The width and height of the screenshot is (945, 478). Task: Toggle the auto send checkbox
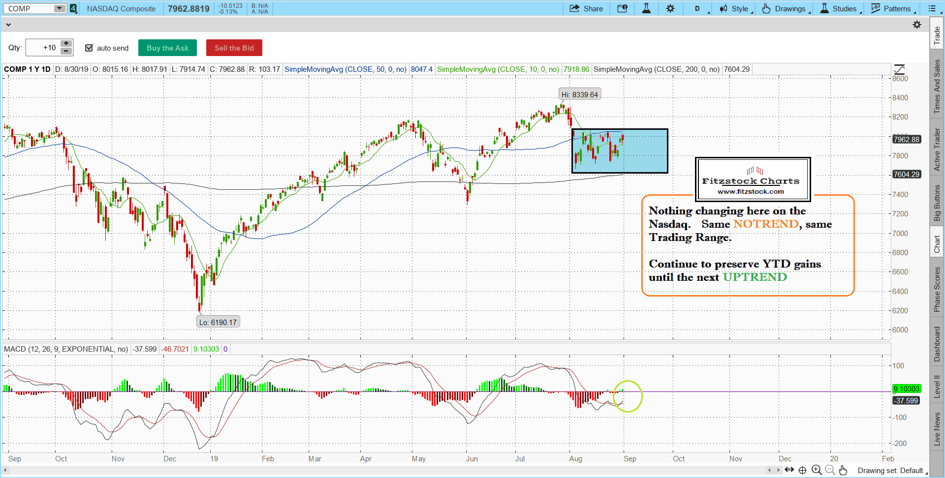point(89,48)
